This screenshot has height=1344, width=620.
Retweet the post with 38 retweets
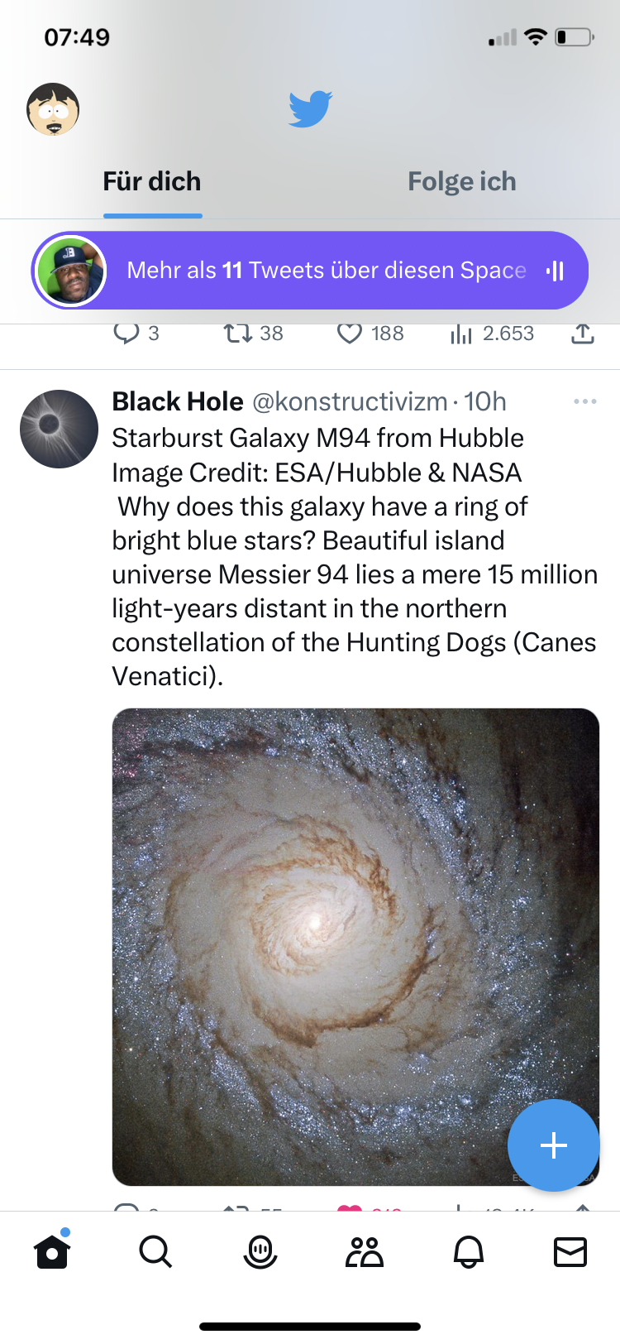pos(238,334)
